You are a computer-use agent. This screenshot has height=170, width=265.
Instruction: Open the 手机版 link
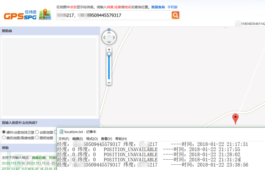(x=172, y=7)
